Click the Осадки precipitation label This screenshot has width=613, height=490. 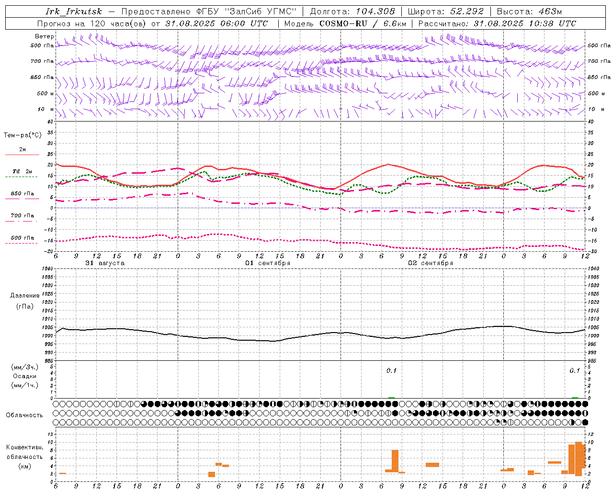[x=24, y=376]
